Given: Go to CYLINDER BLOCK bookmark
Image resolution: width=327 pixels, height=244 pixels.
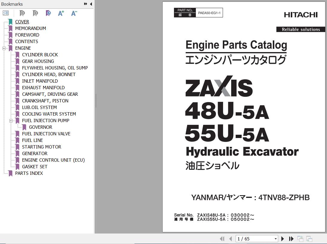Looking at the screenshot, I should click(x=40, y=55).
